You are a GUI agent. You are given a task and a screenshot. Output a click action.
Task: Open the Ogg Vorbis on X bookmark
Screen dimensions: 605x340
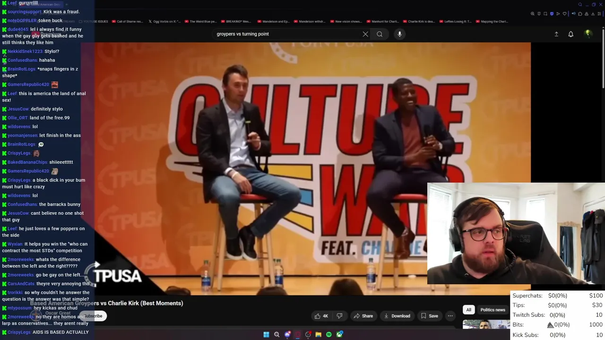point(164,21)
